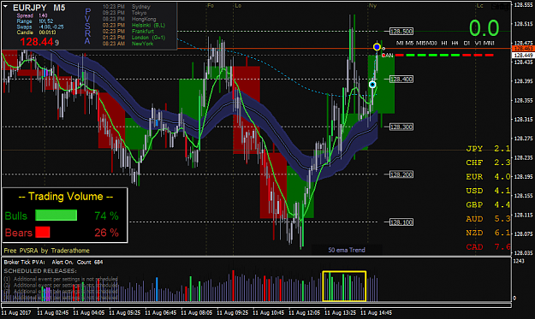Click Free PVSRA by Traderathome credit text
535x319 pixels.
47,251
